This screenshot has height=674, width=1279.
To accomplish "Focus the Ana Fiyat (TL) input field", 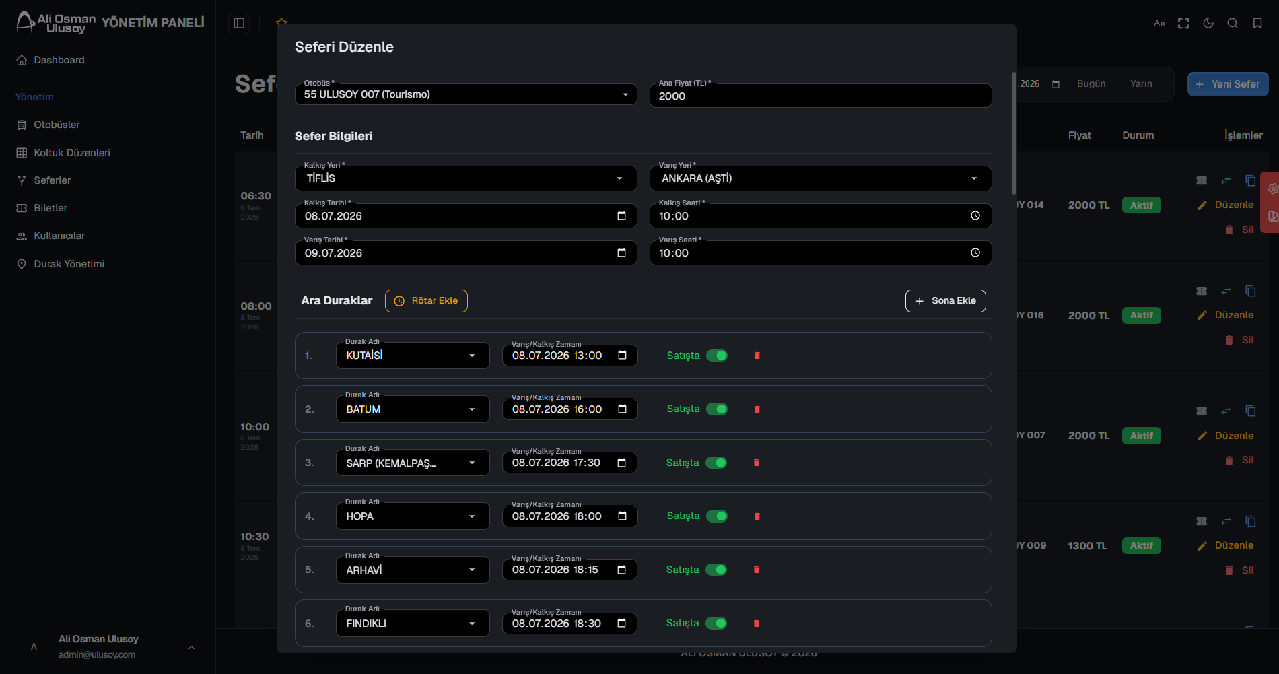I will coord(821,96).
